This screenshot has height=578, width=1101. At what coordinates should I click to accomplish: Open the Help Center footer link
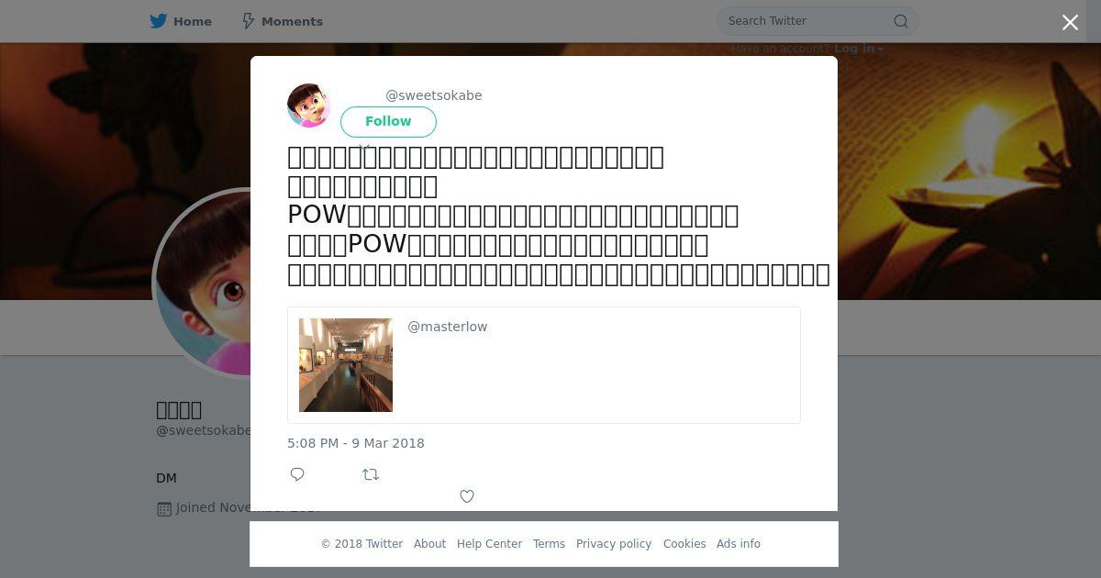(x=489, y=544)
